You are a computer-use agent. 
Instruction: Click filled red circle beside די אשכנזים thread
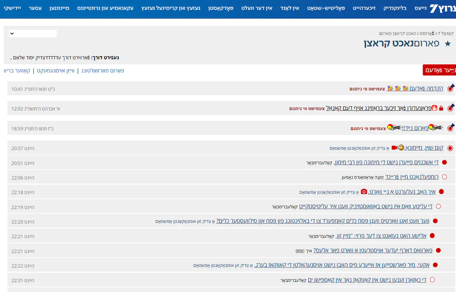444,163
